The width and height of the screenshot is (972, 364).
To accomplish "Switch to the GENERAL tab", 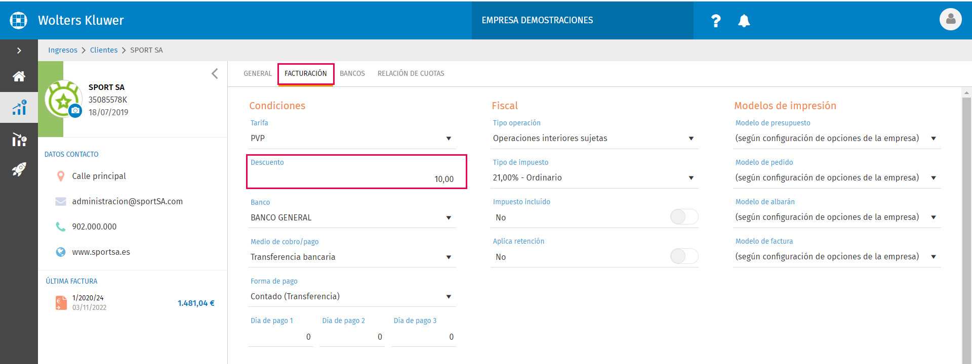I will pos(258,74).
